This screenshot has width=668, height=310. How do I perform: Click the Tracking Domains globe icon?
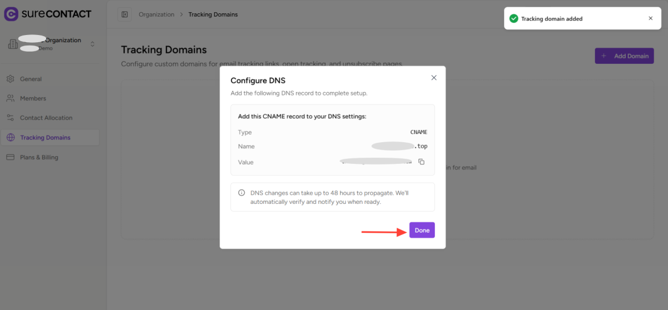point(11,138)
